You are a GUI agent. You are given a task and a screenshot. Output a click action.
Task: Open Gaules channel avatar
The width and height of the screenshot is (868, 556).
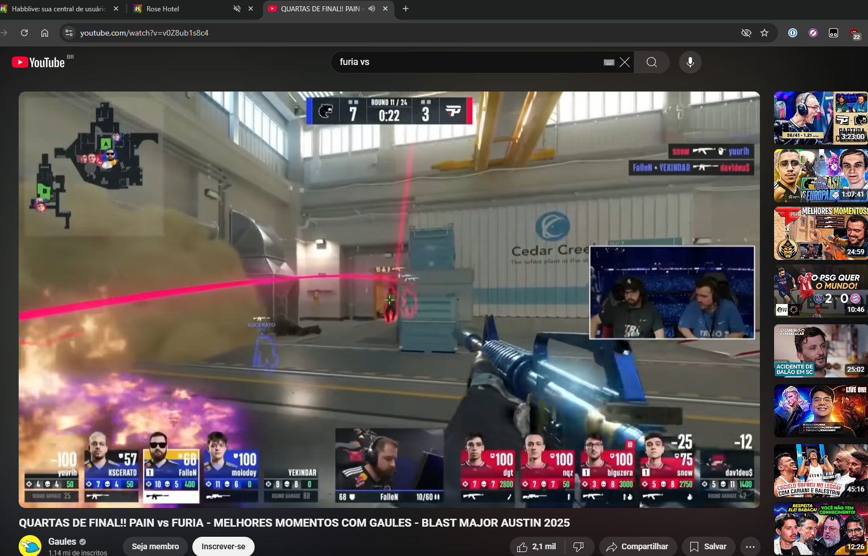[x=30, y=546]
